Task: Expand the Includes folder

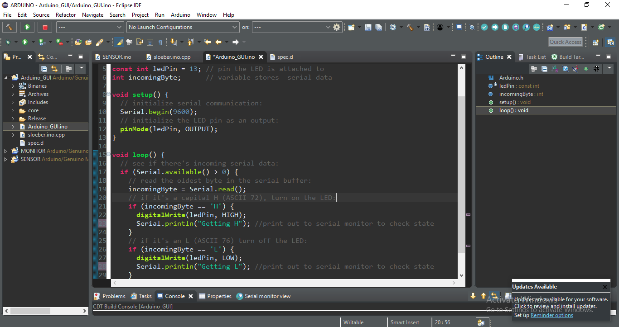Action: 13,102
